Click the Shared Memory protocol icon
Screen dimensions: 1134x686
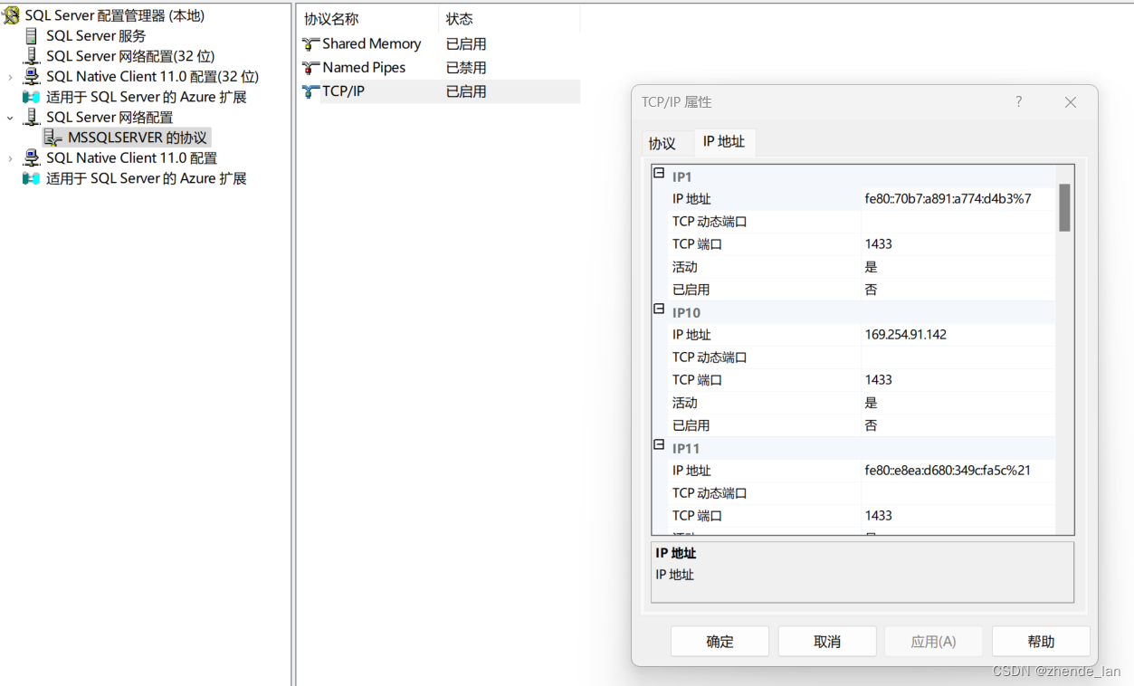tap(310, 43)
